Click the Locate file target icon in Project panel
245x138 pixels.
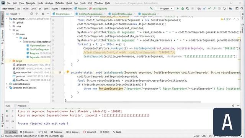click(x=32, y=14)
